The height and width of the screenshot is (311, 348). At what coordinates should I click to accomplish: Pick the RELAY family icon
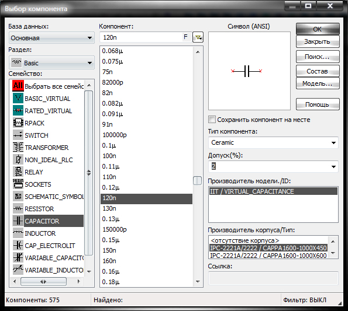[x=18, y=172]
